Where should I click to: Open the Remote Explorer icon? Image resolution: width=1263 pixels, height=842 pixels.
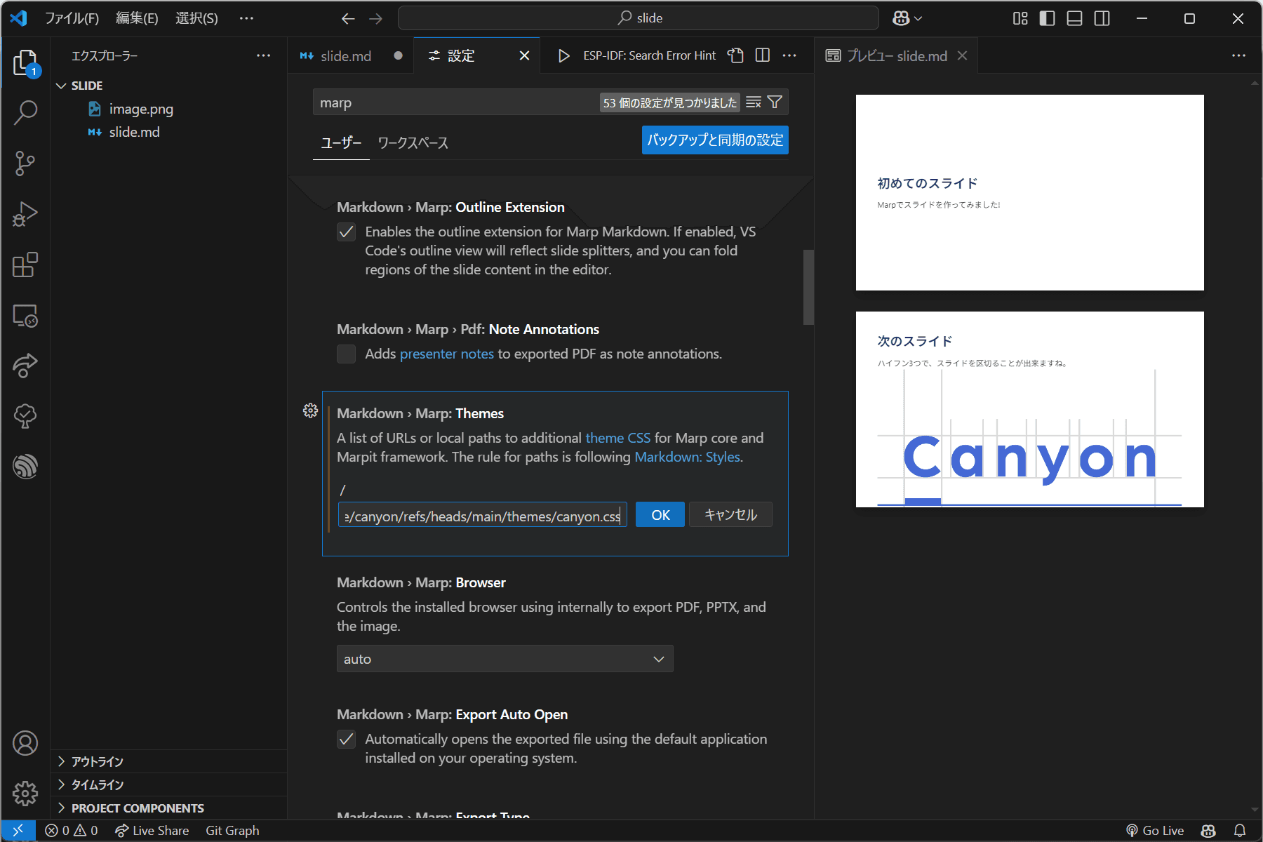click(25, 316)
